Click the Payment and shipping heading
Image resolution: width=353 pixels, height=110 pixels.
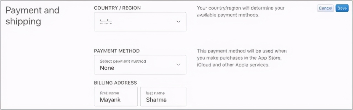(33, 16)
